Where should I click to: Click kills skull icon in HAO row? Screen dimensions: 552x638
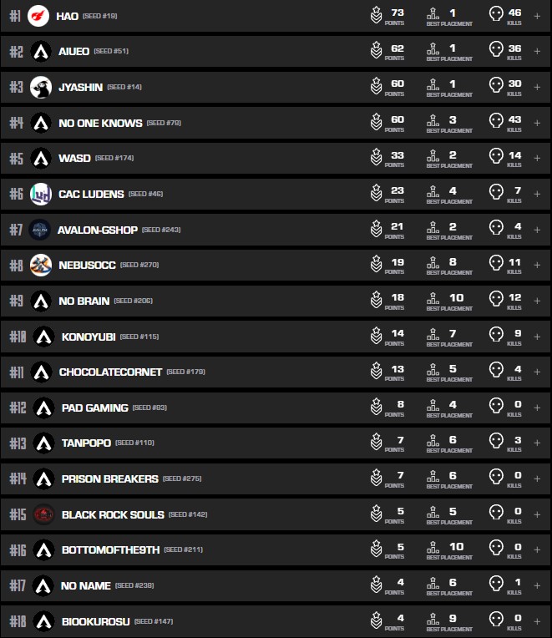(x=496, y=15)
